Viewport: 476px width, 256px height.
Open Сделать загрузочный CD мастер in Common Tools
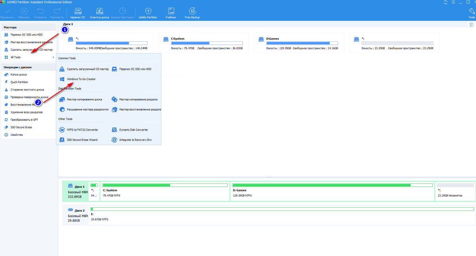click(x=84, y=69)
